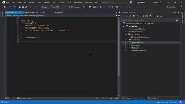Click the No issues found indicator

pos(24,98)
